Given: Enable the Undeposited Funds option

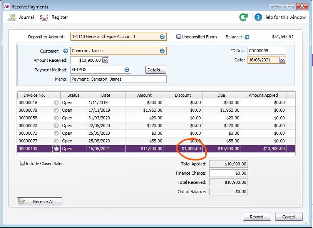Looking at the screenshot, I should click(179, 37).
